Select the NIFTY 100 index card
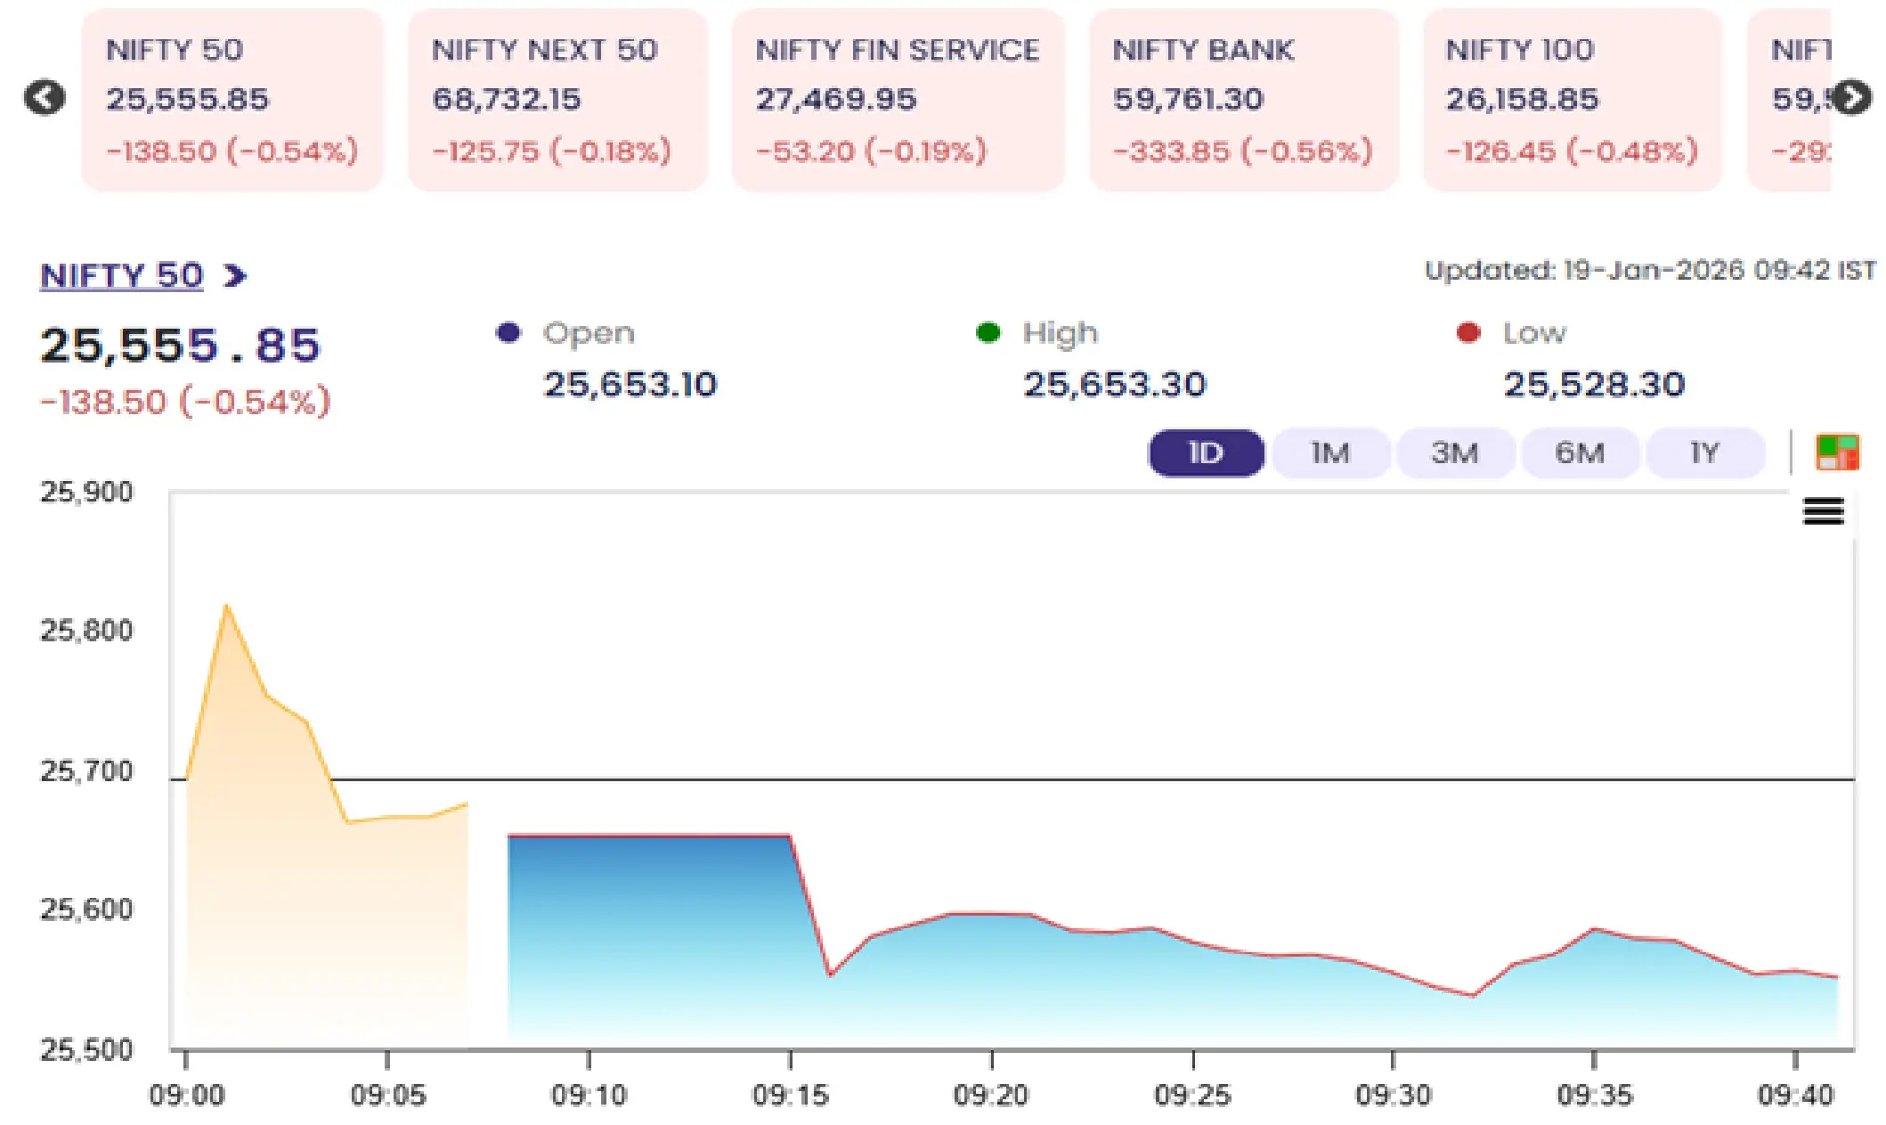This screenshot has height=1125, width=1886. [1572, 100]
